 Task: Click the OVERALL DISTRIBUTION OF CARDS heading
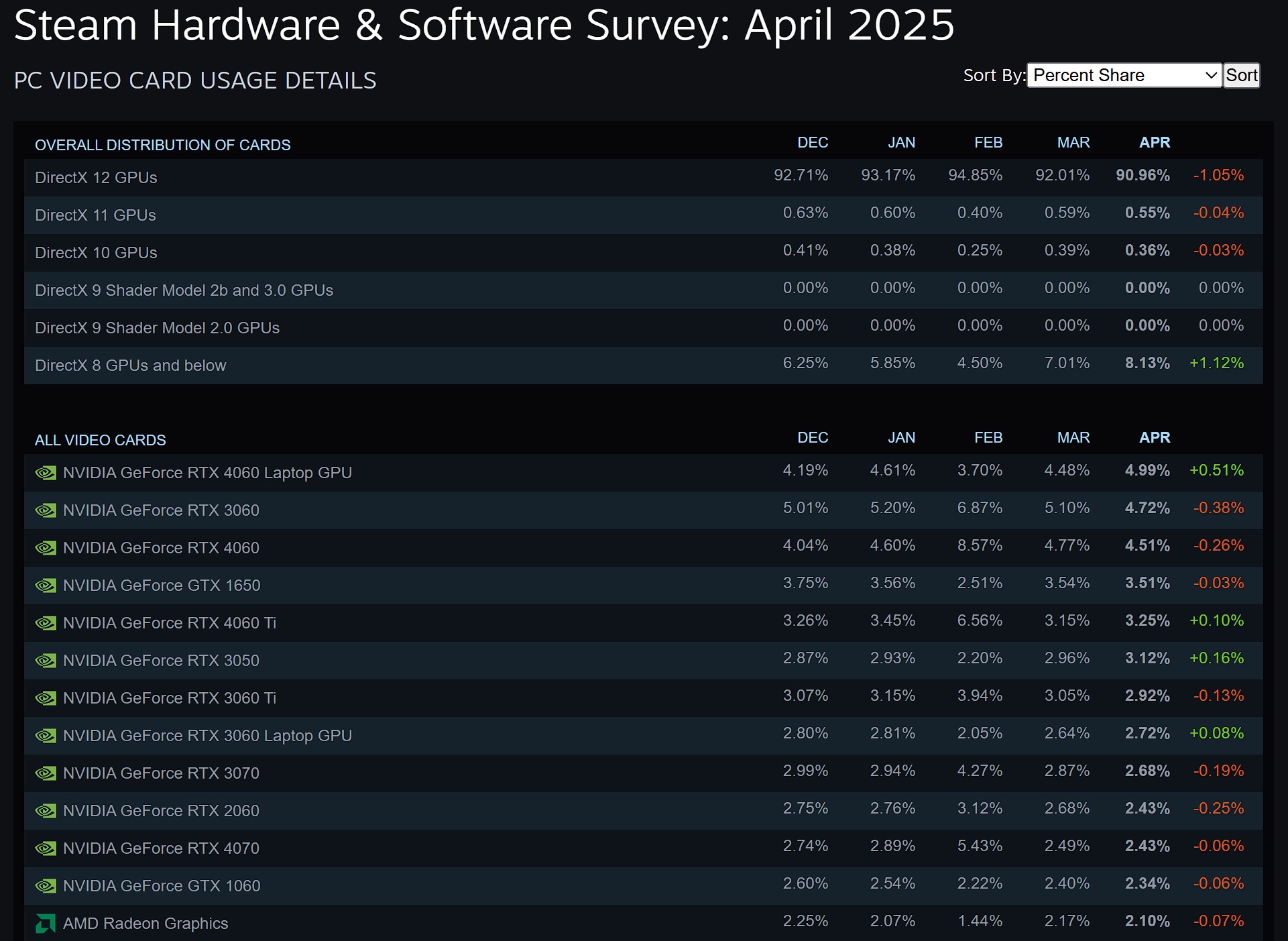[163, 145]
